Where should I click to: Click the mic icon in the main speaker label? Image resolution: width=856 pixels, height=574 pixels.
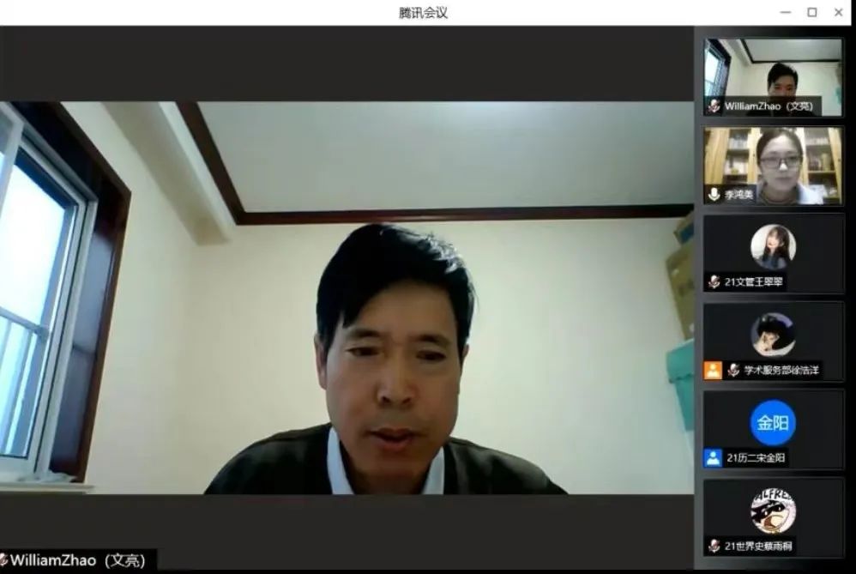[3, 560]
